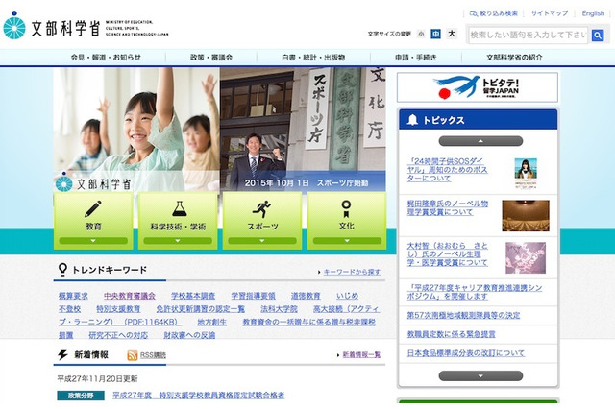Click the hall photo thumbnail for 梶田隆章氏
Image resolution: width=615 pixels, height=409 pixels.
point(526,216)
